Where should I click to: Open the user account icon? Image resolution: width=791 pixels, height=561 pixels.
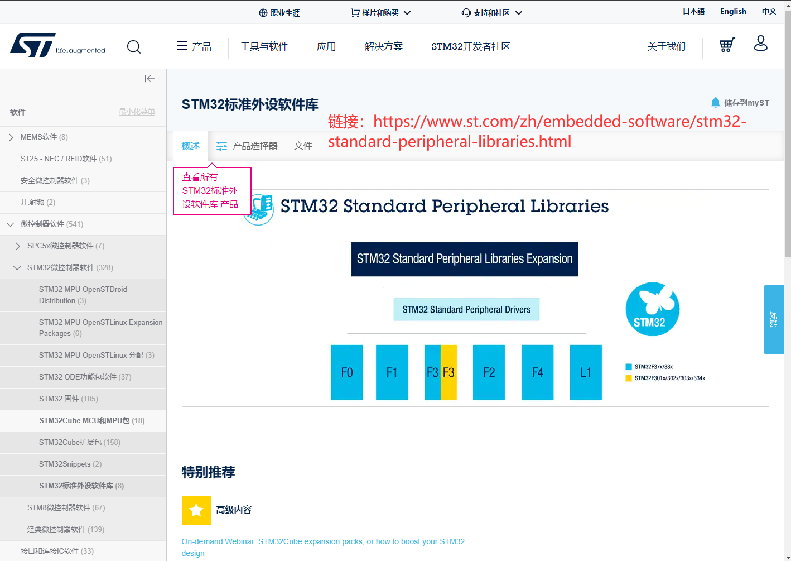click(761, 43)
